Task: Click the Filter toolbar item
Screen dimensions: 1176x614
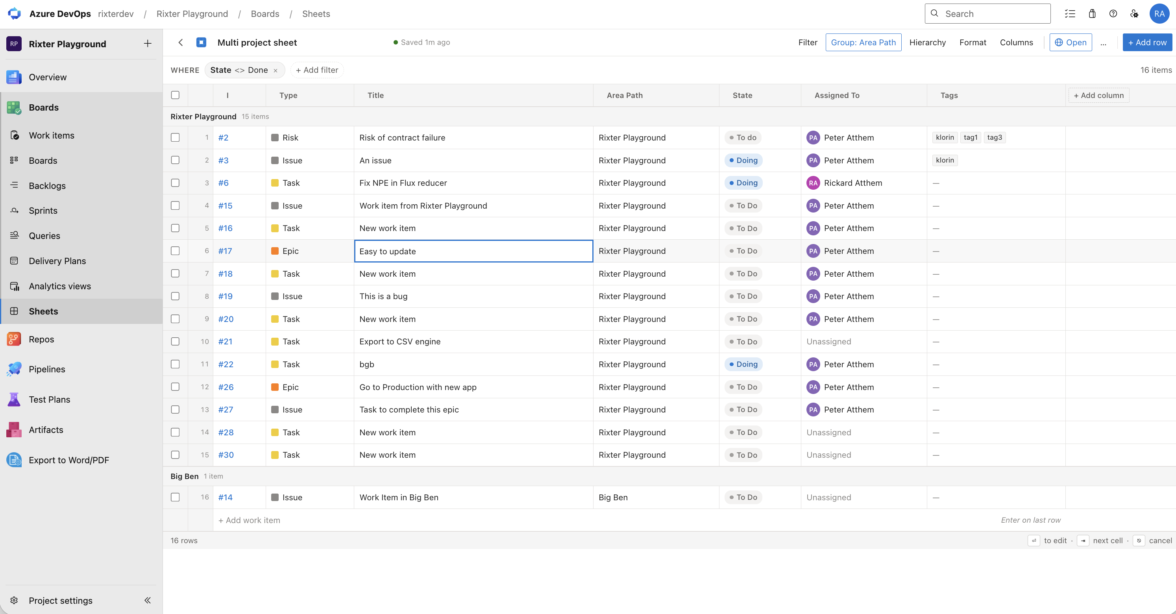Action: pyautogui.click(x=808, y=43)
